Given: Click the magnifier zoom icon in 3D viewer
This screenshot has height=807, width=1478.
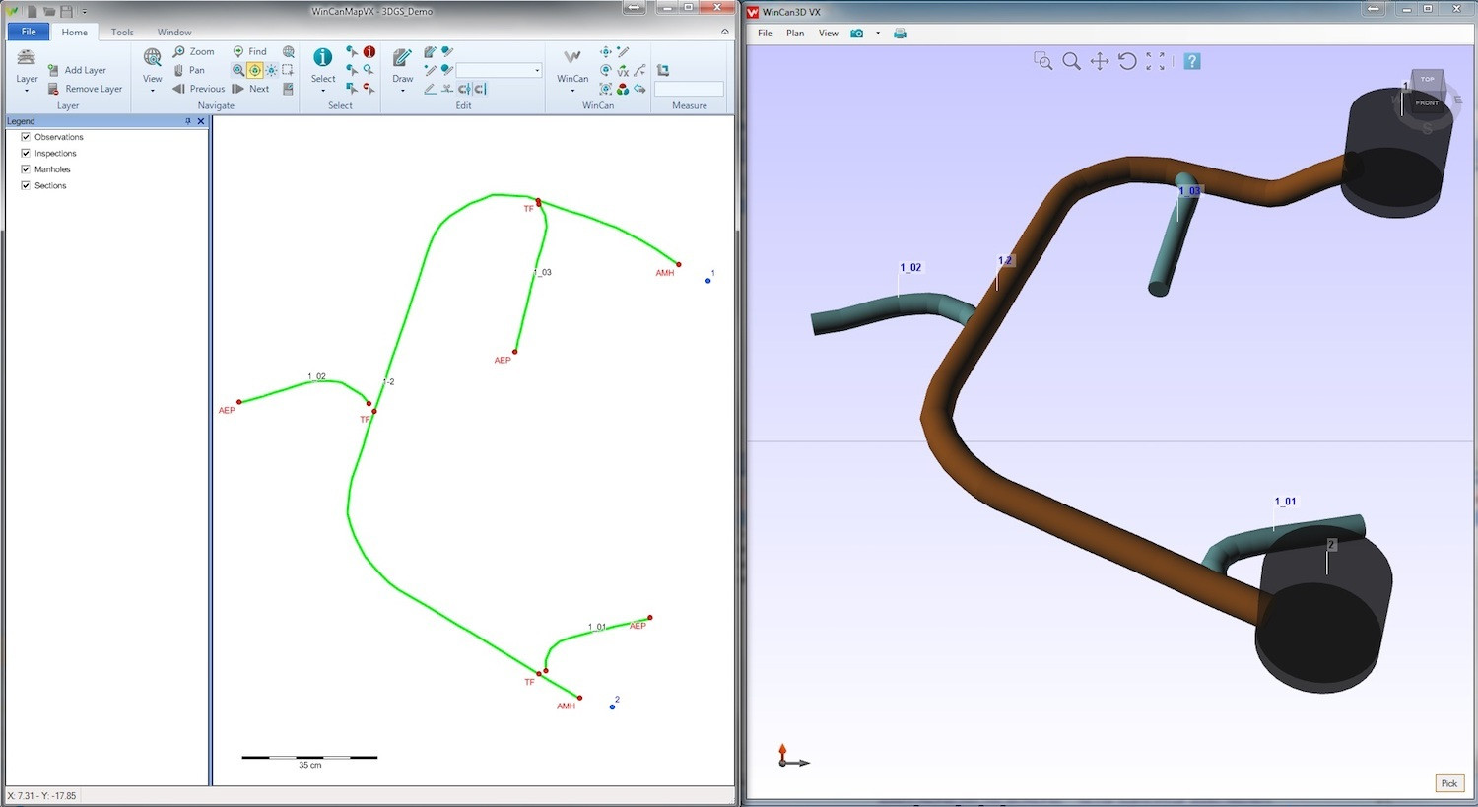Looking at the screenshot, I should click(1071, 61).
